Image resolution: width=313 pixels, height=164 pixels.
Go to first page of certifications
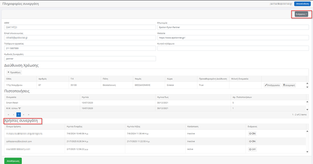point(8,115)
